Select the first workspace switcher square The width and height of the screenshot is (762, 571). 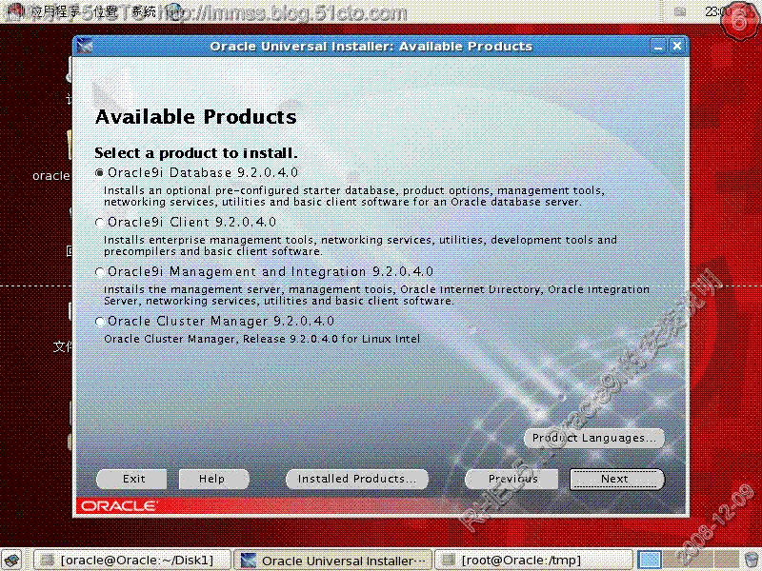pyautogui.click(x=650, y=560)
